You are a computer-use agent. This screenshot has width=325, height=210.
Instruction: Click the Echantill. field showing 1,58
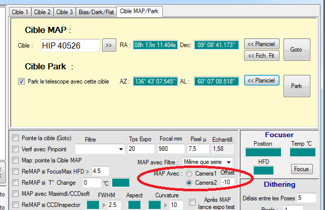click(x=222, y=149)
